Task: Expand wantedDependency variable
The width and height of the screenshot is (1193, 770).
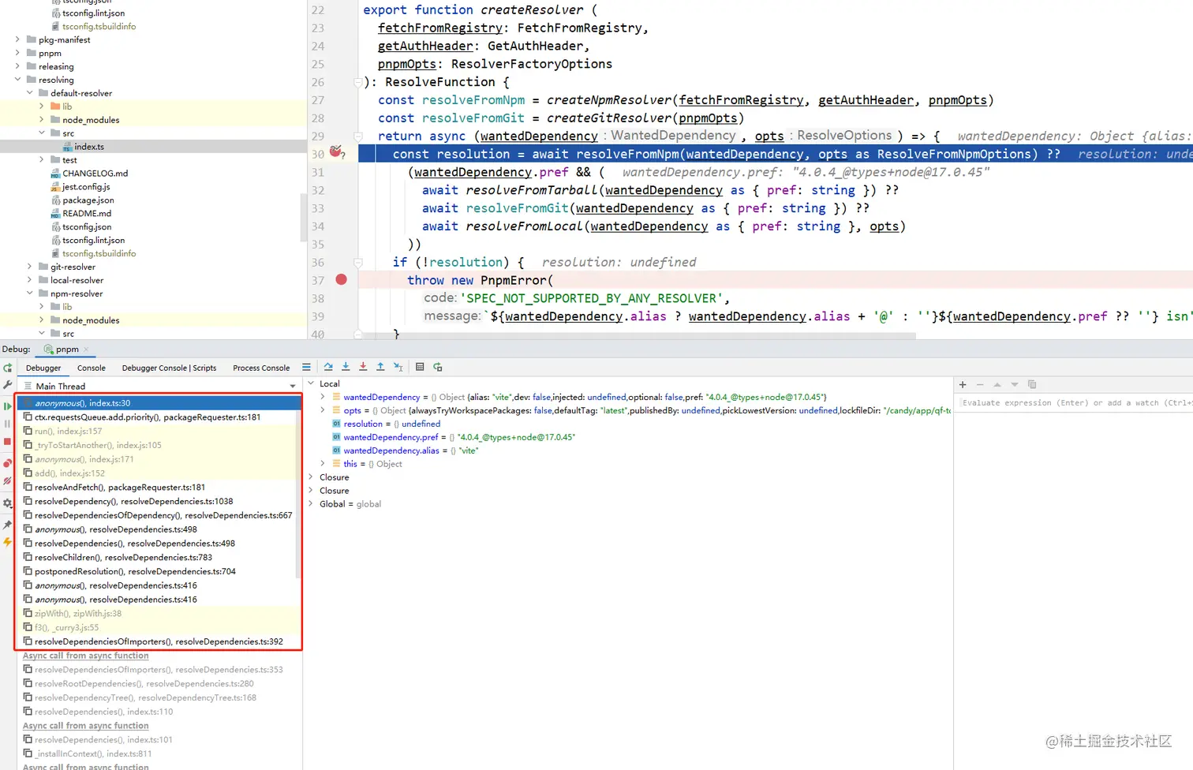Action: 323,397
